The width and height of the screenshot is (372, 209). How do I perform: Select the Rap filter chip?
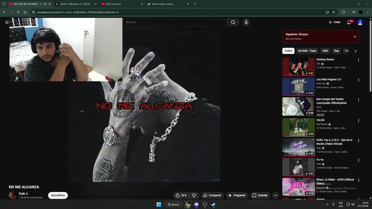pos(336,51)
